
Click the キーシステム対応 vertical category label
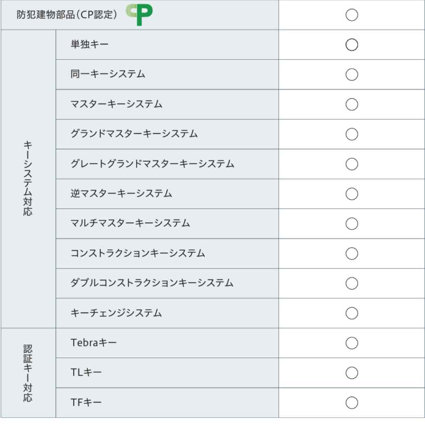28,178
